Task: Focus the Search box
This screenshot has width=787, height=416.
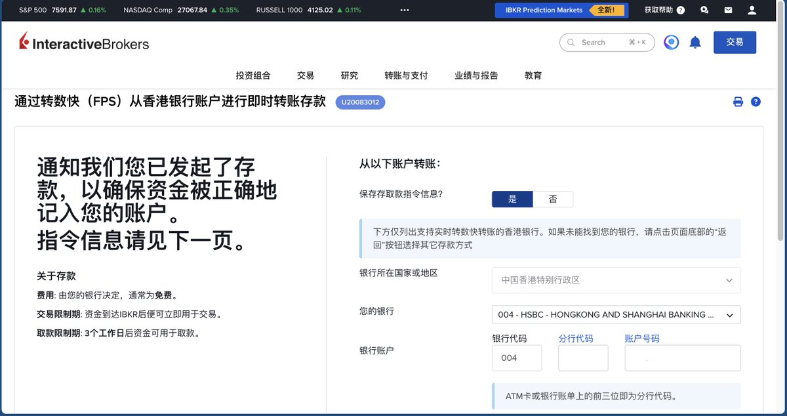Action: [607, 43]
